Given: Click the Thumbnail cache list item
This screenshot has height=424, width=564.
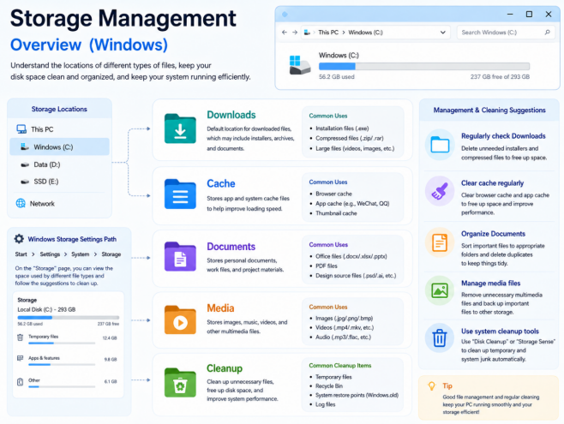Looking at the screenshot, I should click(x=336, y=213).
